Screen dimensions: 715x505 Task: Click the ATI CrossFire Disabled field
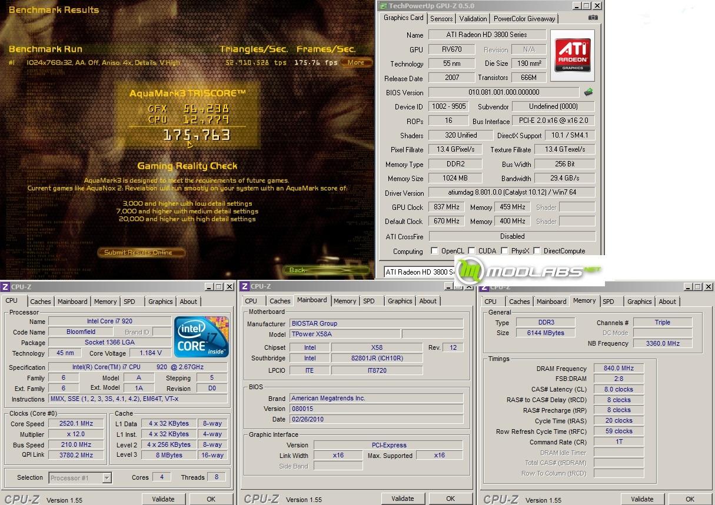pyautogui.click(x=512, y=236)
